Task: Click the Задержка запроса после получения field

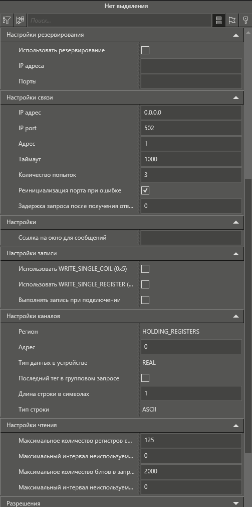Action: click(x=191, y=206)
